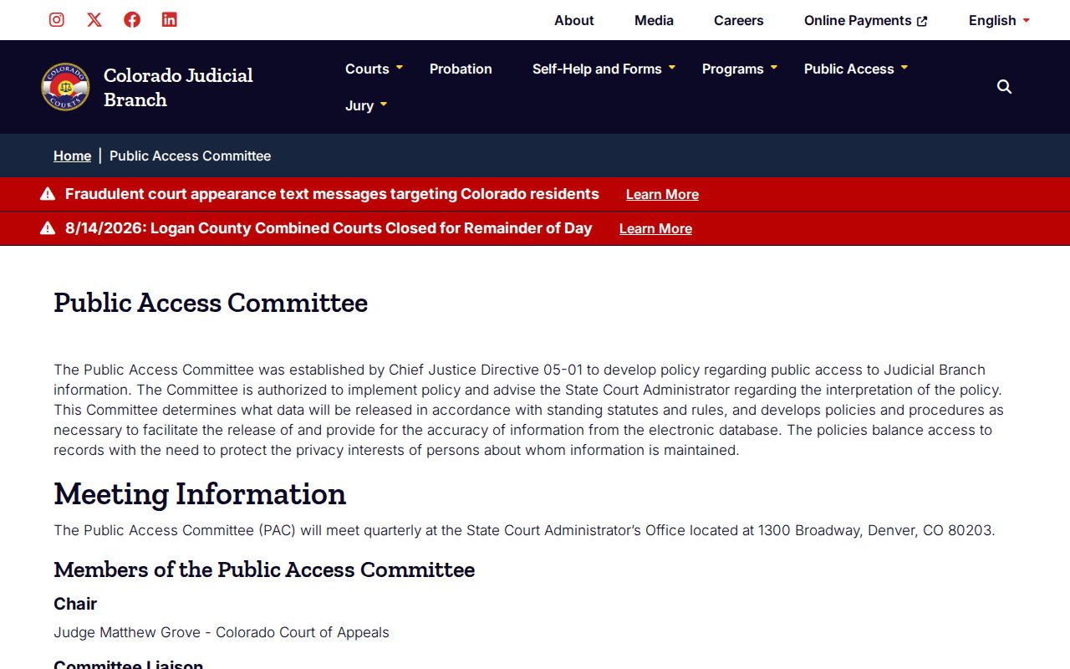The image size is (1070, 669).
Task: Click the Home breadcrumb link
Action: (72, 156)
